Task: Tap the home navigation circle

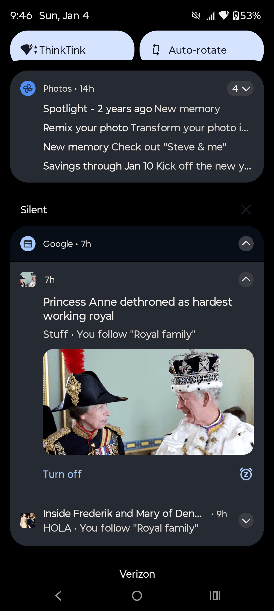Action: 137,596
